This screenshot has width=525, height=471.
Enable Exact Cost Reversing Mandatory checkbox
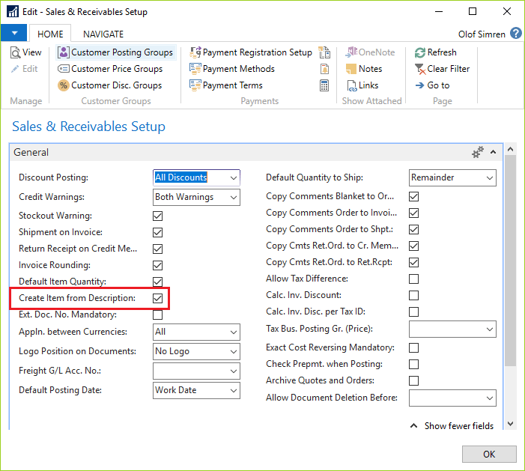tap(414, 347)
